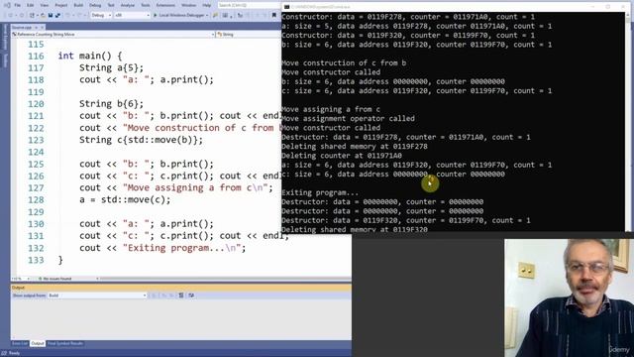Click the new project toolbar icon
The height and width of the screenshot is (357, 634).
[33, 16]
